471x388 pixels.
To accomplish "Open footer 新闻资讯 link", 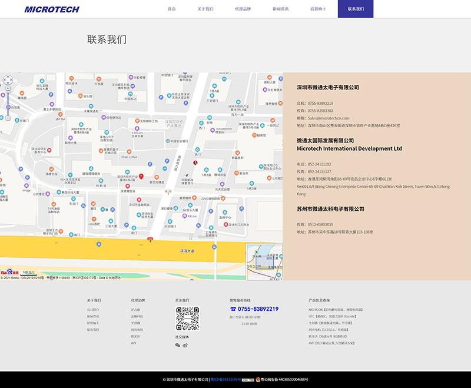I will (x=93, y=316).
